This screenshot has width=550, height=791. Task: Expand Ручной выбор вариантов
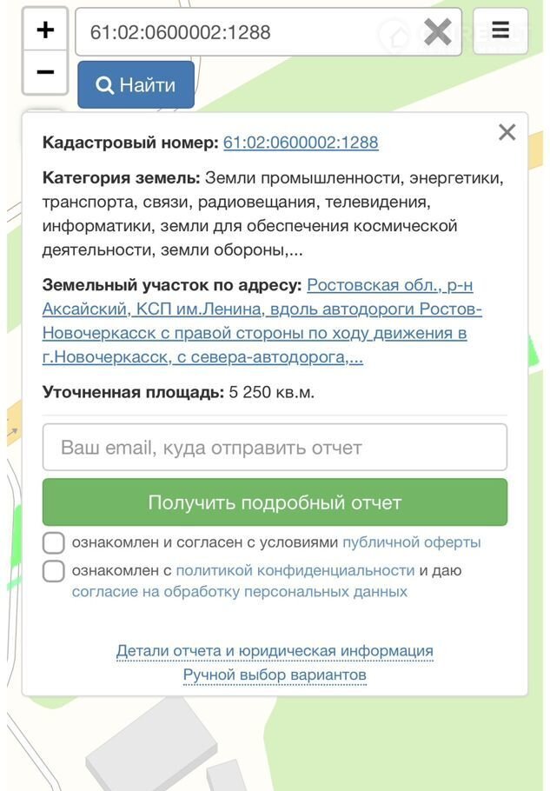tap(275, 675)
